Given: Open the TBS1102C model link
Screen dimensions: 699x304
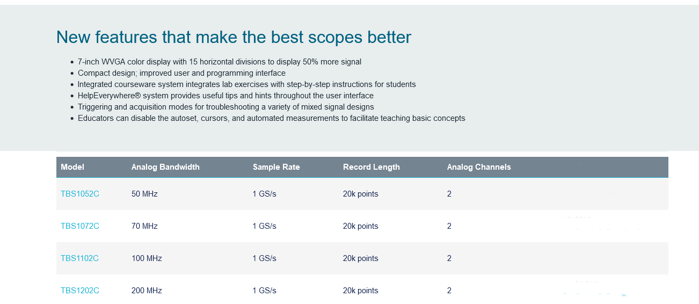Looking at the screenshot, I should pos(79,258).
